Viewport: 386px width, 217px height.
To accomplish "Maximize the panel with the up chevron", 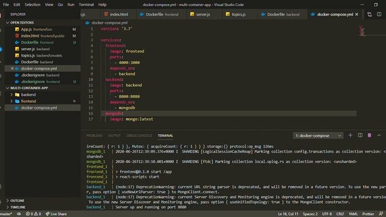I will [x=379, y=135].
